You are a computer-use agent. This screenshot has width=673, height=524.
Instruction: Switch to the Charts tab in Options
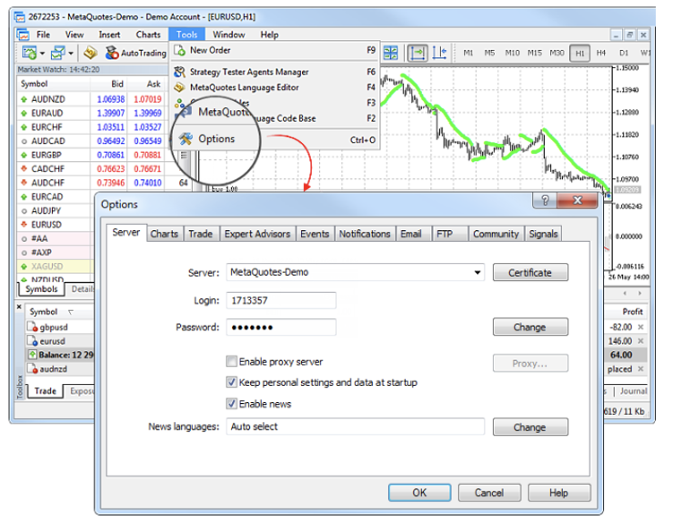(164, 234)
